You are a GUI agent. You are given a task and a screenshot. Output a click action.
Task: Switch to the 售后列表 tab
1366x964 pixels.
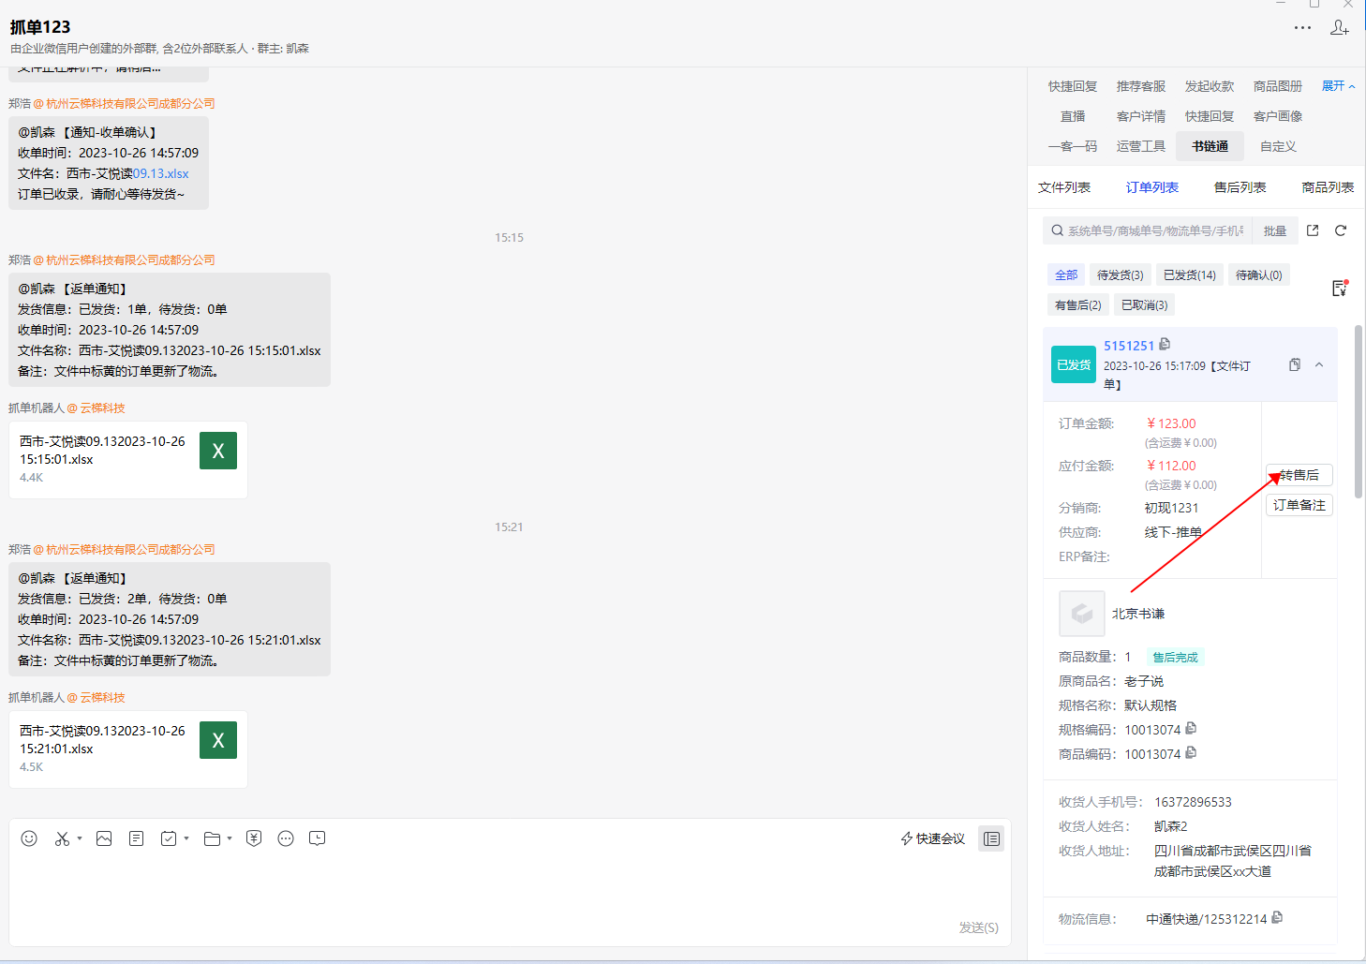pyautogui.click(x=1240, y=187)
